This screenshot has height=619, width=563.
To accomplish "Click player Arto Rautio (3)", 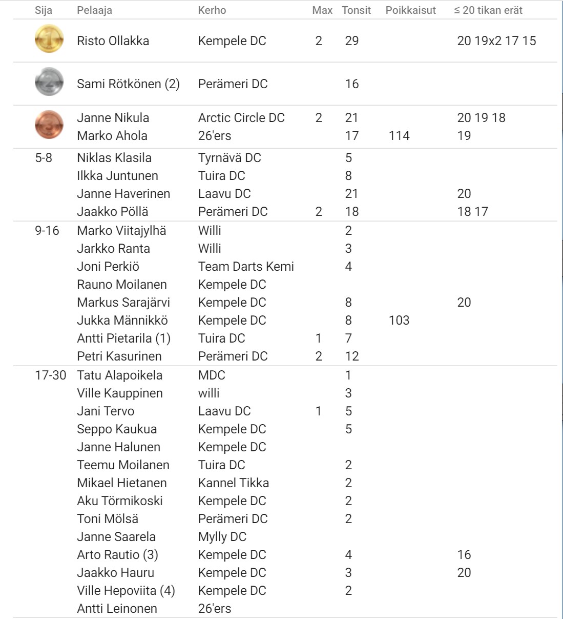I will click(x=117, y=554).
